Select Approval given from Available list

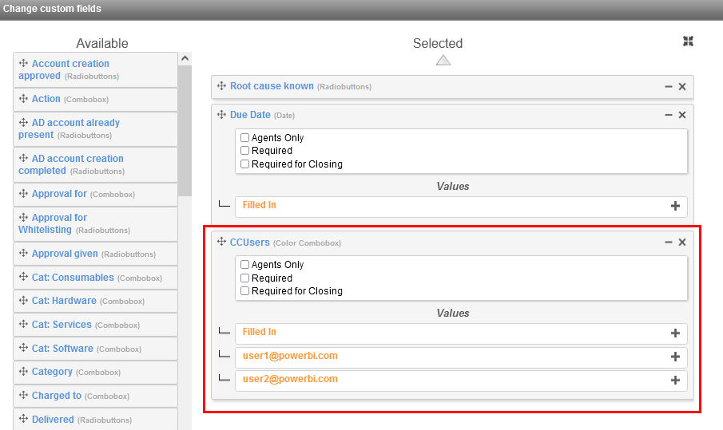click(x=65, y=254)
